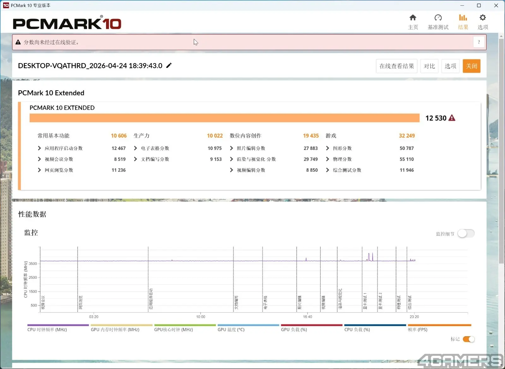Click the overall score 12 530

pos(436,118)
